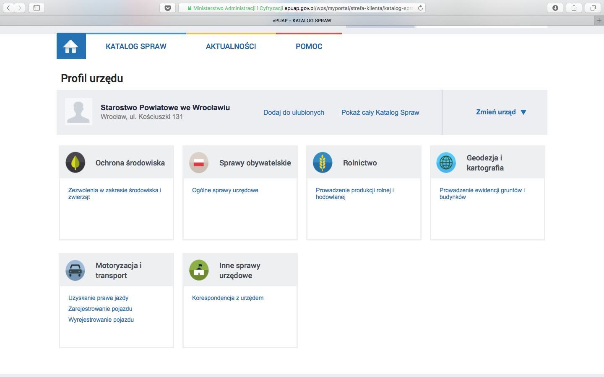Open the AKTUALNOŚCI menu item
Screen dimensions: 604x377
[231, 46]
